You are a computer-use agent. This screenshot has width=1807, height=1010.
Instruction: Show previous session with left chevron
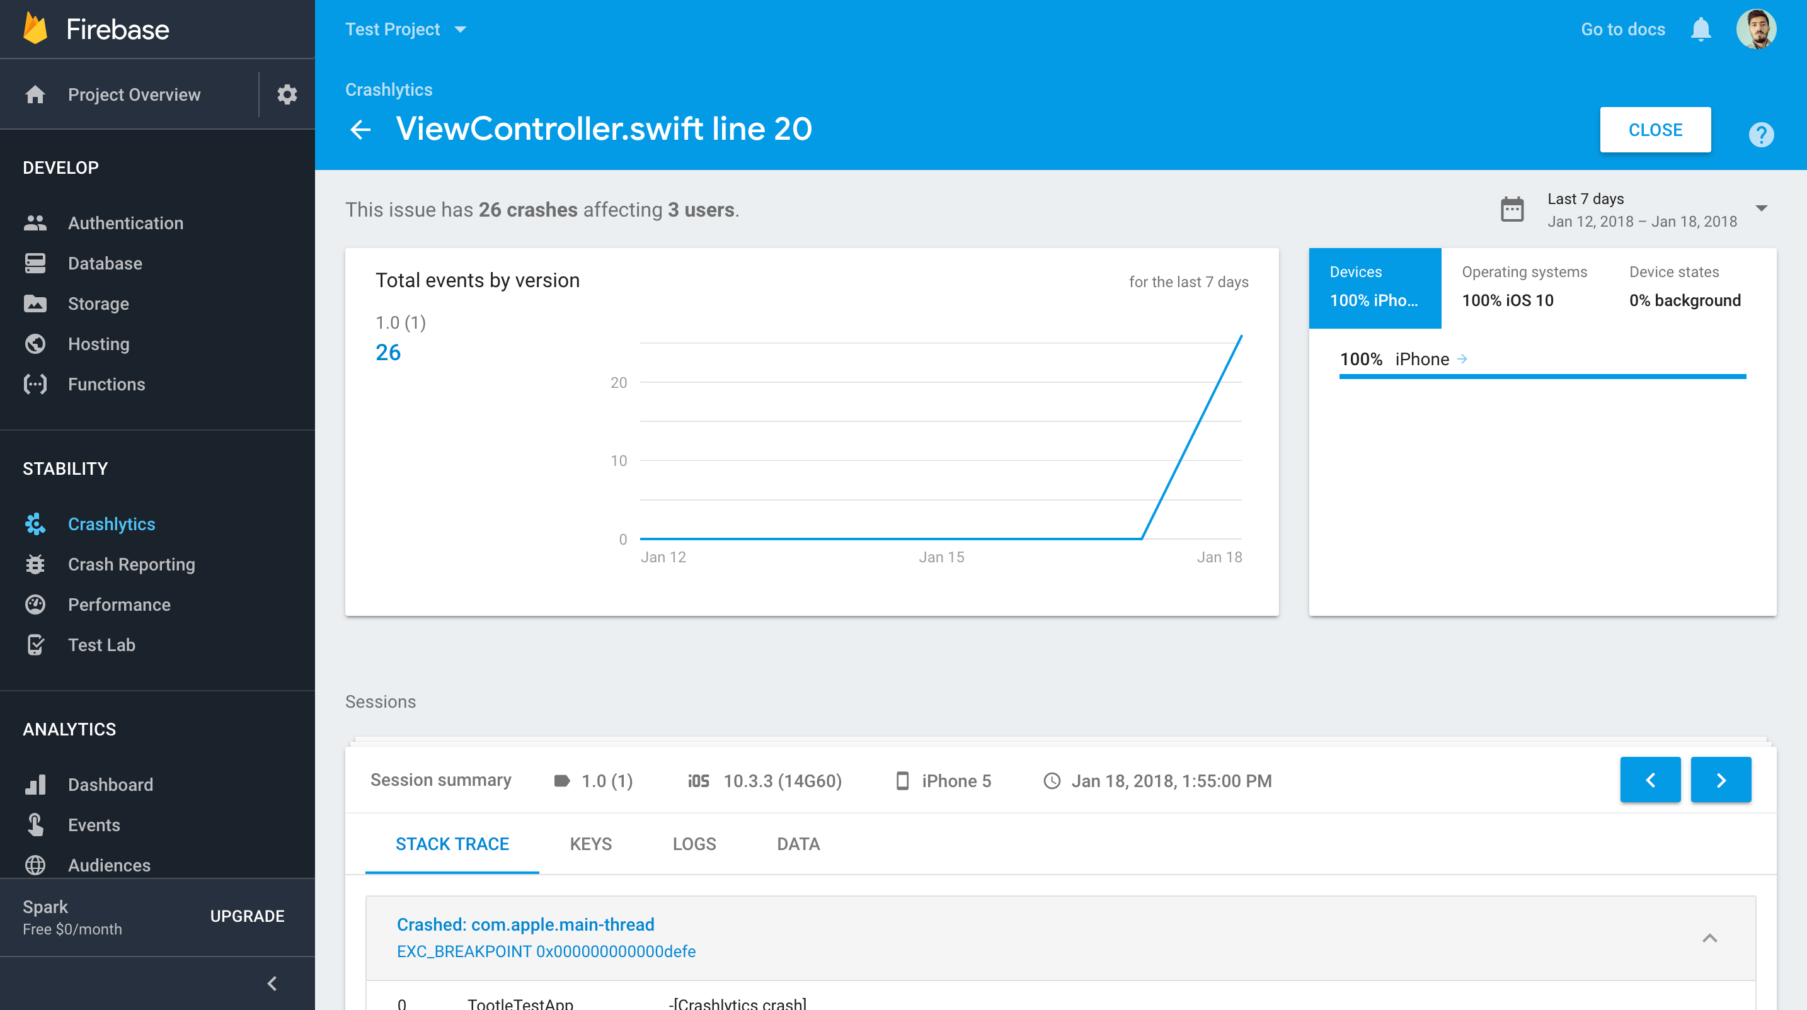tap(1650, 780)
